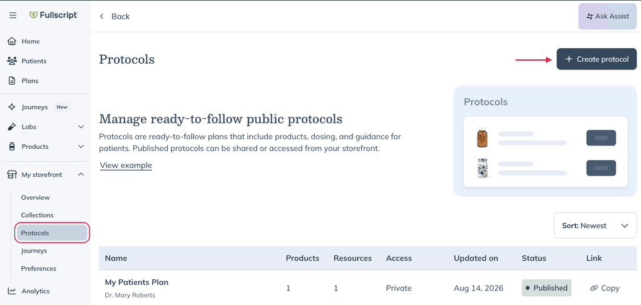Image resolution: width=641 pixels, height=305 pixels.
Task: Click the Analytics chart icon
Action: click(12, 291)
